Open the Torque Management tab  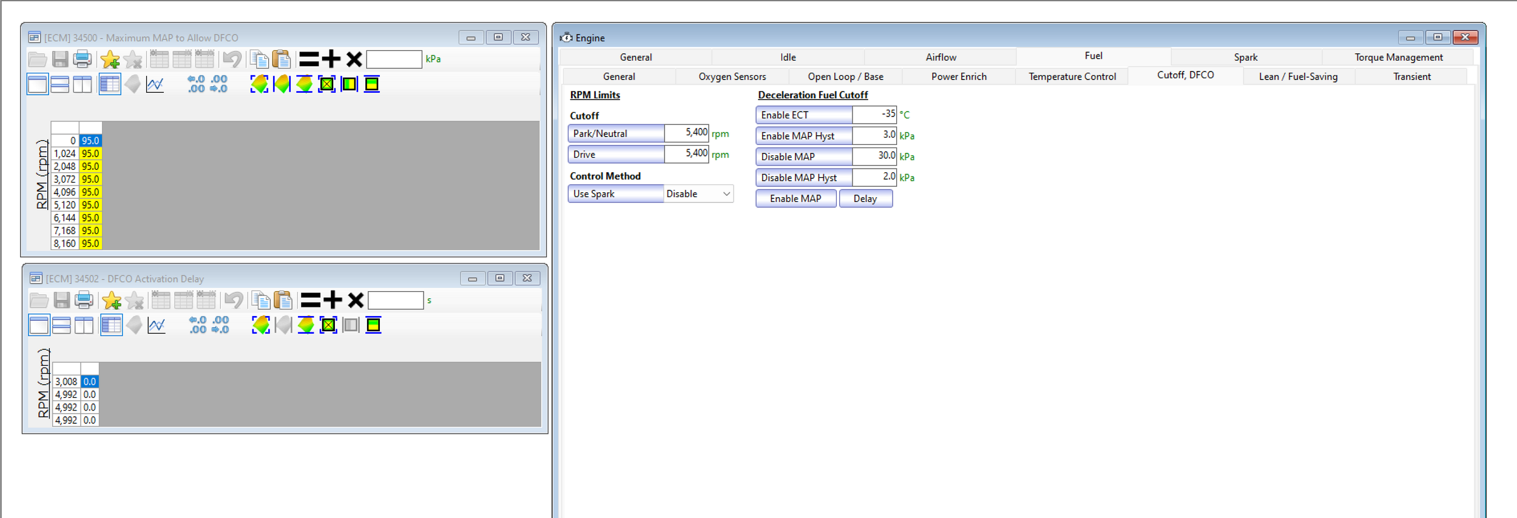[1398, 57]
